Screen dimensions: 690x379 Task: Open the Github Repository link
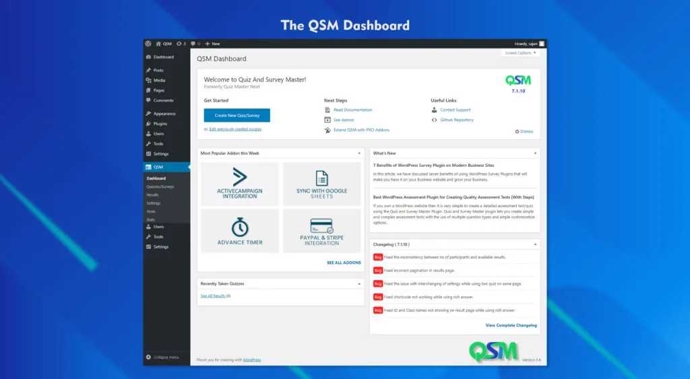[x=457, y=120]
